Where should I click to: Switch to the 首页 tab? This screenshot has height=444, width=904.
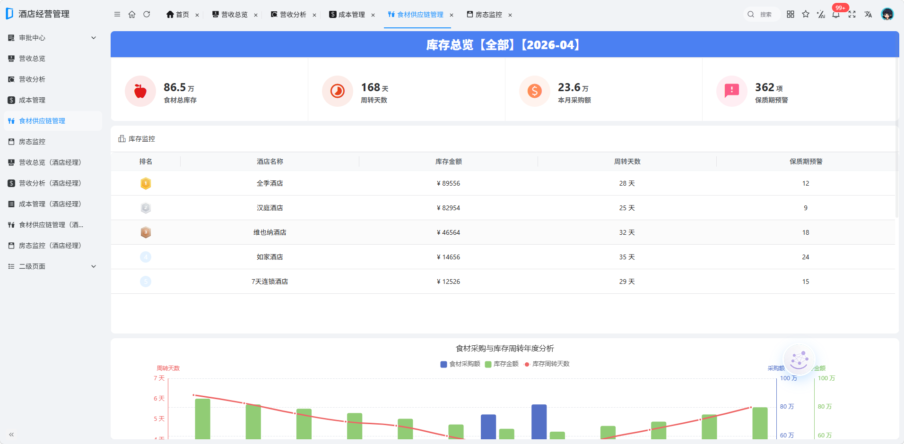(178, 15)
